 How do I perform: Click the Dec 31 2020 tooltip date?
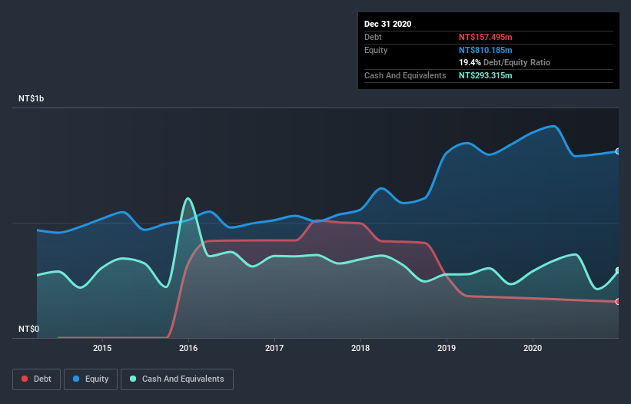point(387,24)
